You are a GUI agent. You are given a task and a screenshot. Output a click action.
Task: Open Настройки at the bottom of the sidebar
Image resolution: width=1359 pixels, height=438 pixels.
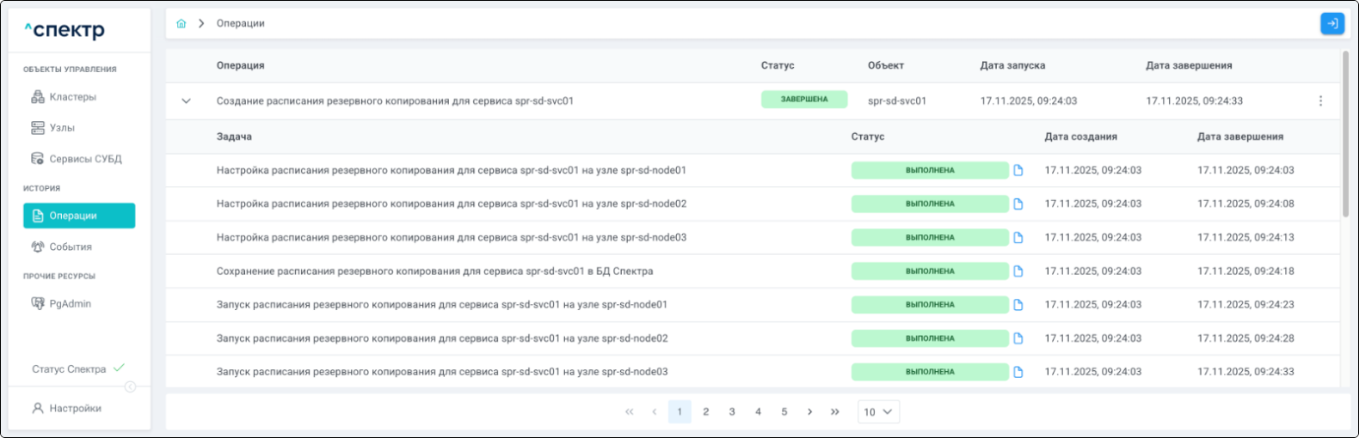pyautogui.click(x=75, y=409)
